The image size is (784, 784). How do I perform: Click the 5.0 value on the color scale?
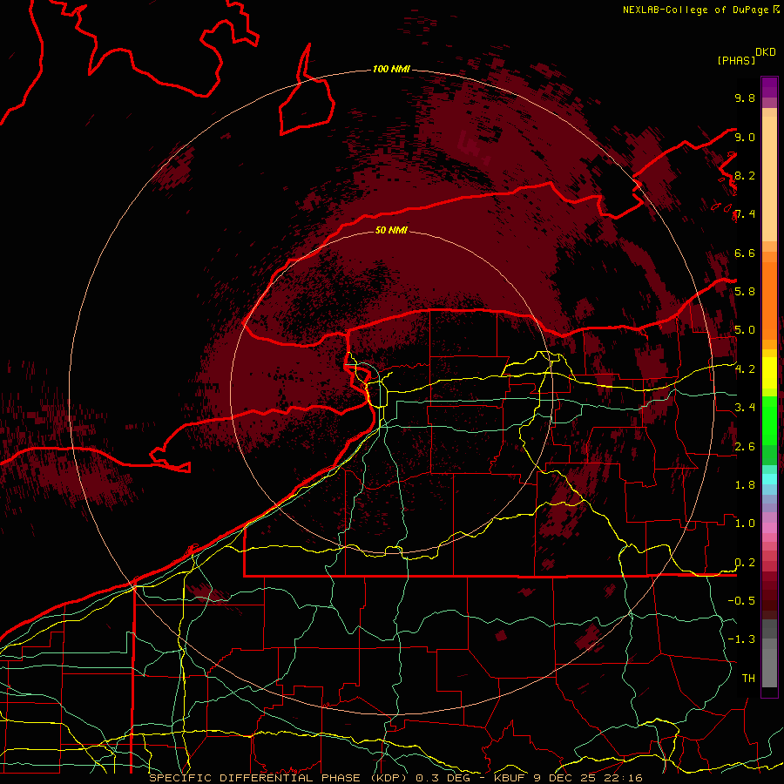coord(745,330)
